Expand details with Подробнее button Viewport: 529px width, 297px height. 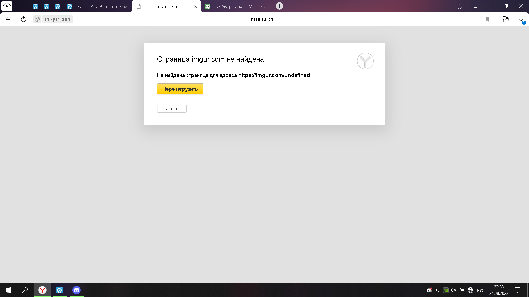pos(172,109)
